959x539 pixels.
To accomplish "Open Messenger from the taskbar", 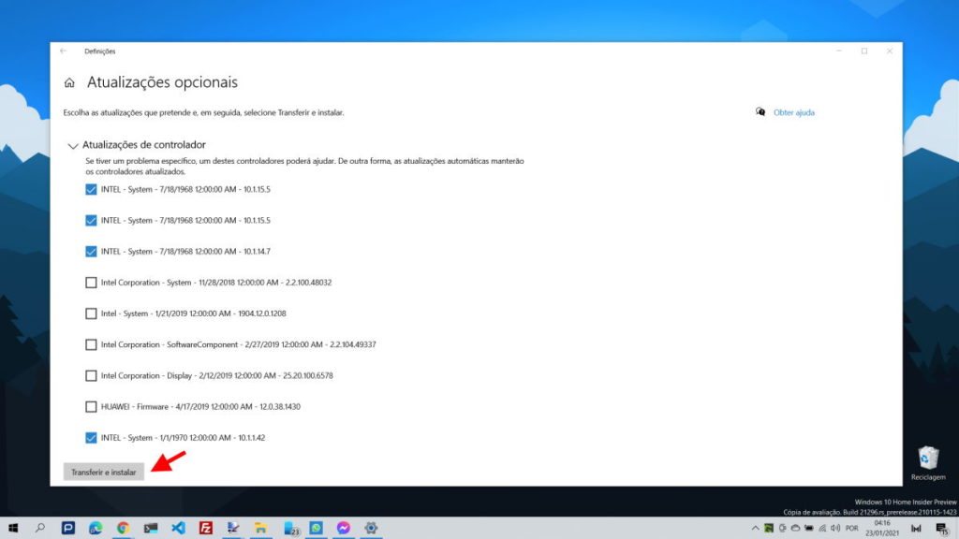I will pyautogui.click(x=342, y=529).
